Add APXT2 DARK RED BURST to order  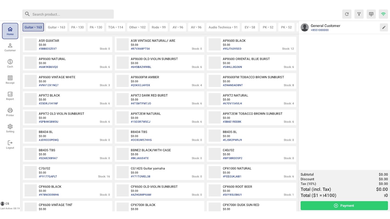coord(160,99)
